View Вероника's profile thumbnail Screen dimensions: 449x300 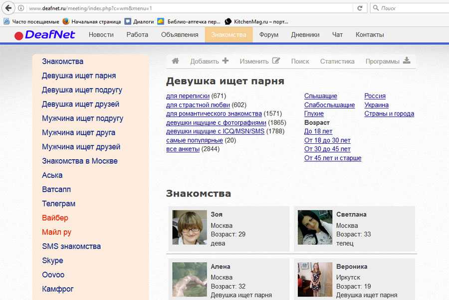(315, 280)
